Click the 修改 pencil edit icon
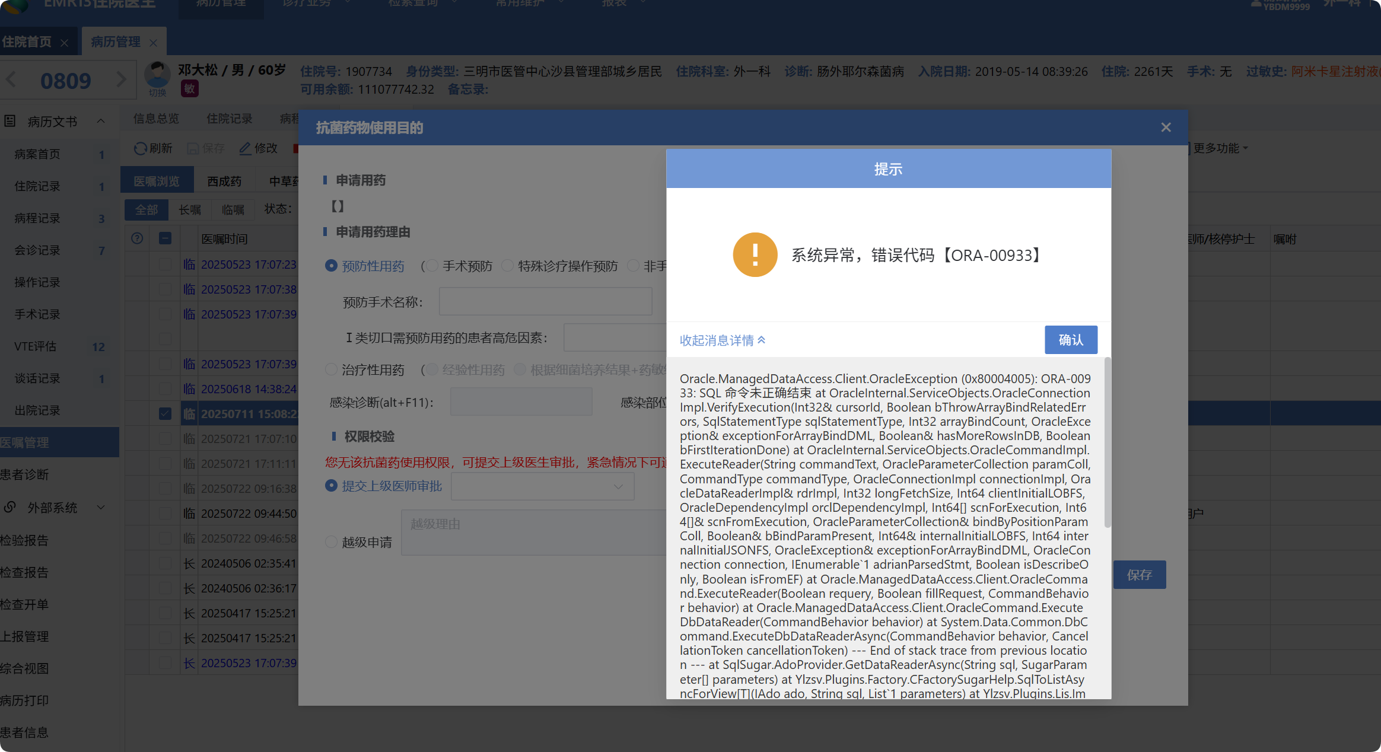This screenshot has height=752, width=1381. (x=245, y=148)
